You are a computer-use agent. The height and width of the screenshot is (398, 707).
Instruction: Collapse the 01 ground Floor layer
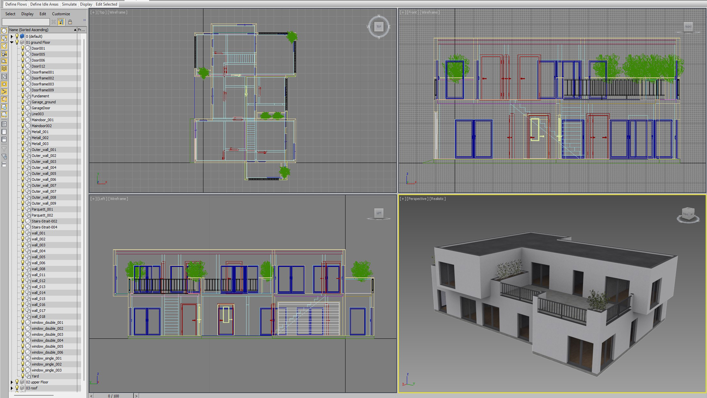coord(12,42)
